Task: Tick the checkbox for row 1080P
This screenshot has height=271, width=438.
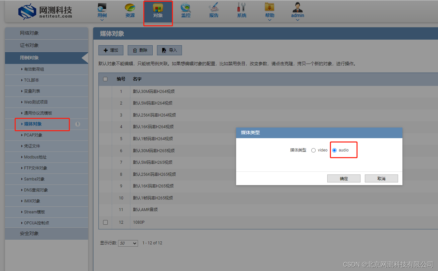Action: [x=105, y=222]
